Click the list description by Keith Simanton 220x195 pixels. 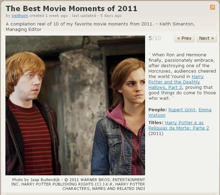100,27
